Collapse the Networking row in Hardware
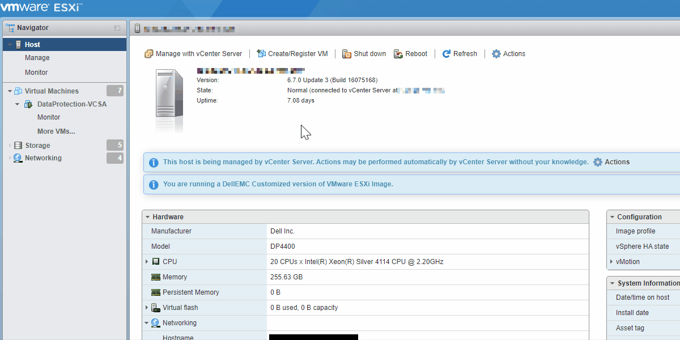680x340 pixels. coord(147,323)
